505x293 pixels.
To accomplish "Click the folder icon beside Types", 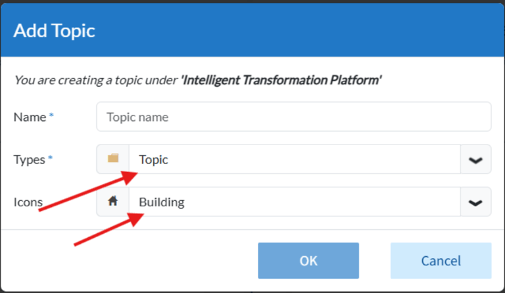I will tap(113, 159).
